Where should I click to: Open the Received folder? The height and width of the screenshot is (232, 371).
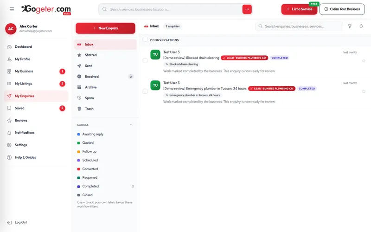106,77
